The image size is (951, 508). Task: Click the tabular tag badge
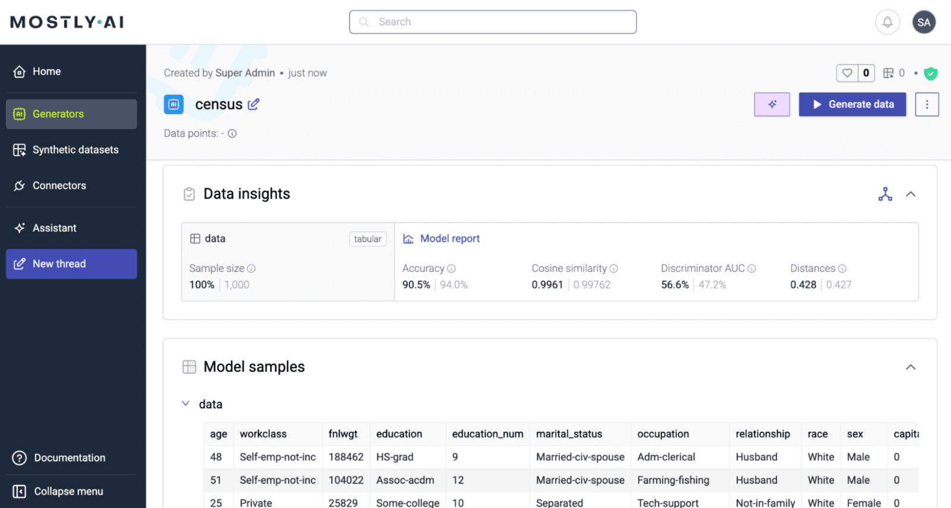click(x=368, y=239)
